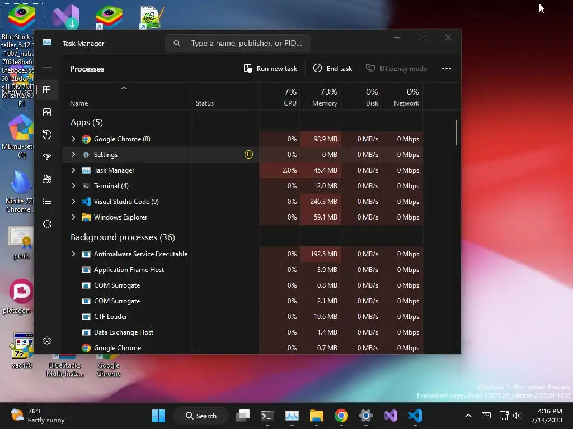This screenshot has height=429, width=573.
Task: Expand the Task Manager process group
Action: (x=73, y=170)
